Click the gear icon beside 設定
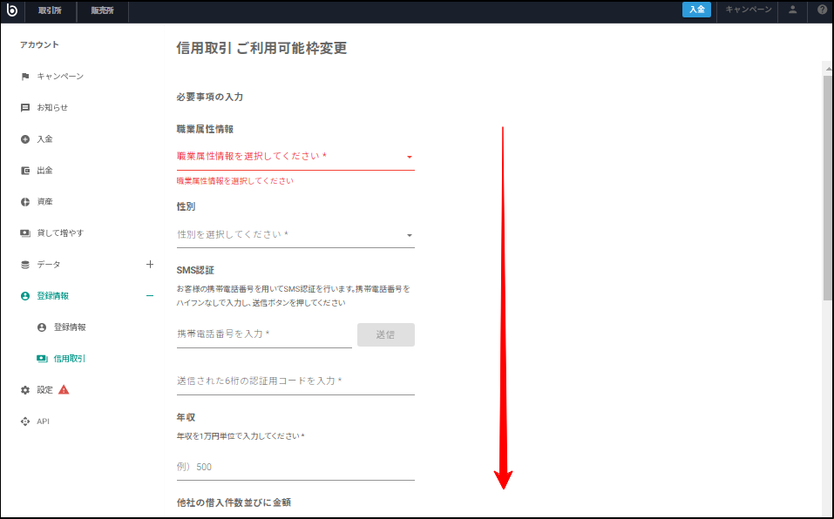 coord(25,390)
